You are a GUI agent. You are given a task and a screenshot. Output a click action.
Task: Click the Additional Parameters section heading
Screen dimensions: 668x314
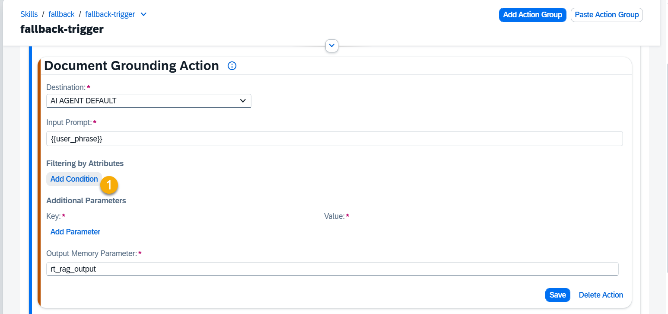pyautogui.click(x=86, y=201)
